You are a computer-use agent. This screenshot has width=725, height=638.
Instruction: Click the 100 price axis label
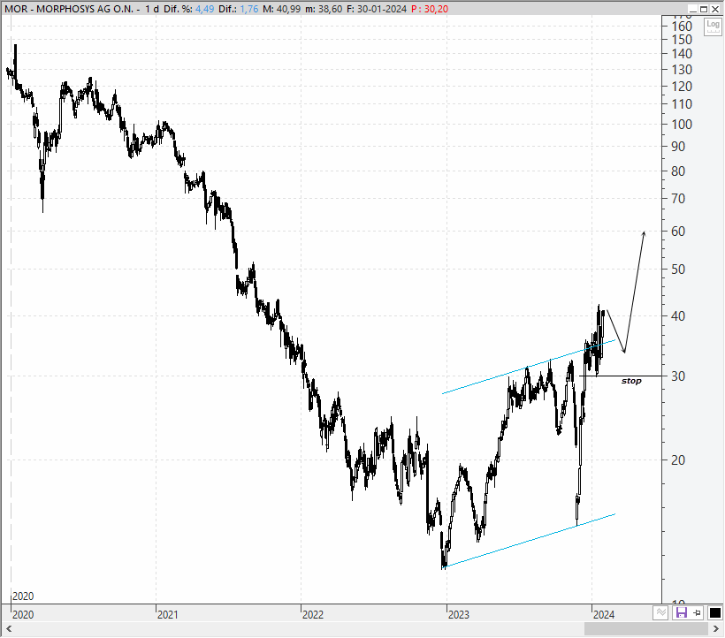click(682, 125)
